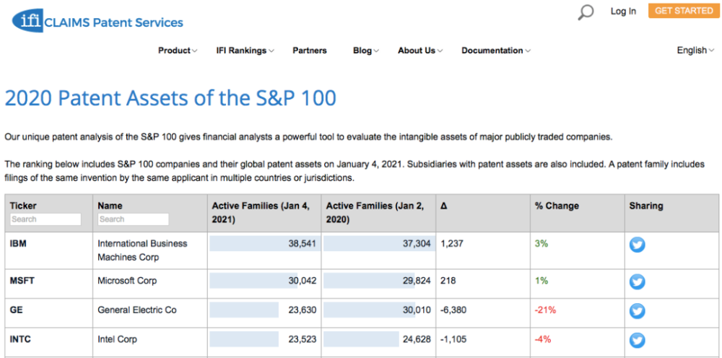The image size is (722, 358).
Task: Click the 1,237 delta value
Action: [452, 243]
